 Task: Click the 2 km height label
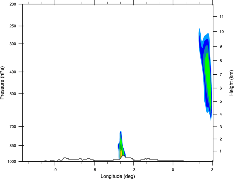click(221, 139)
